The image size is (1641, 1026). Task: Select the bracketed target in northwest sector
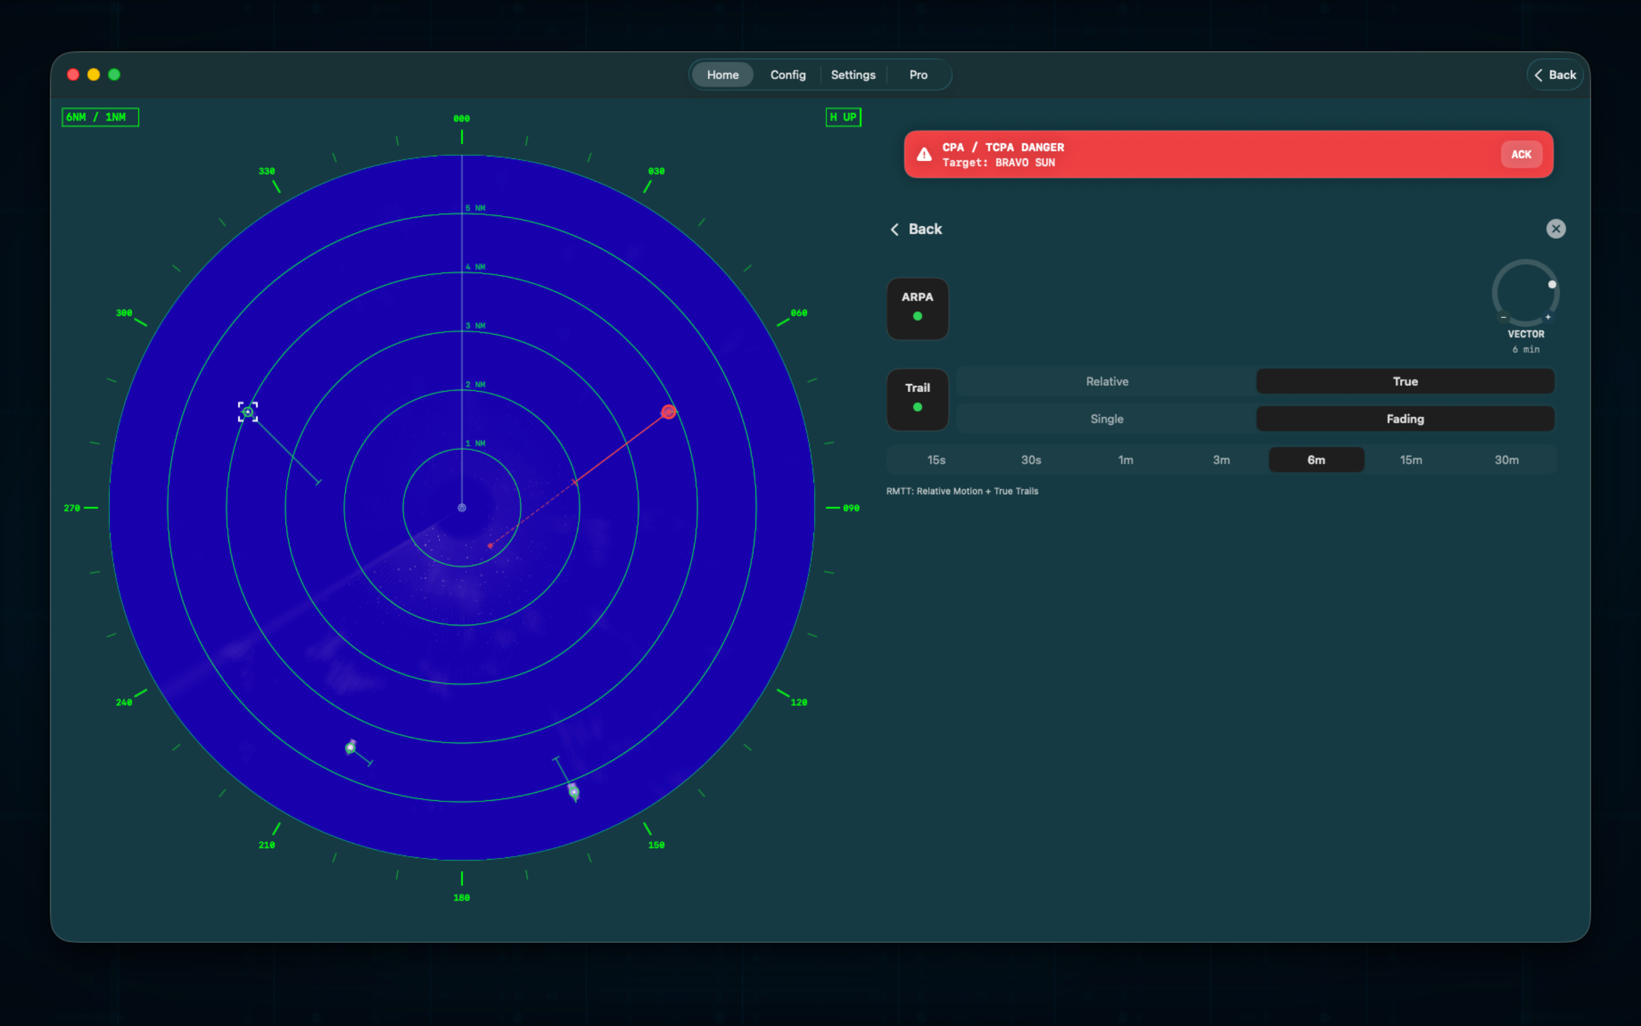pos(247,412)
